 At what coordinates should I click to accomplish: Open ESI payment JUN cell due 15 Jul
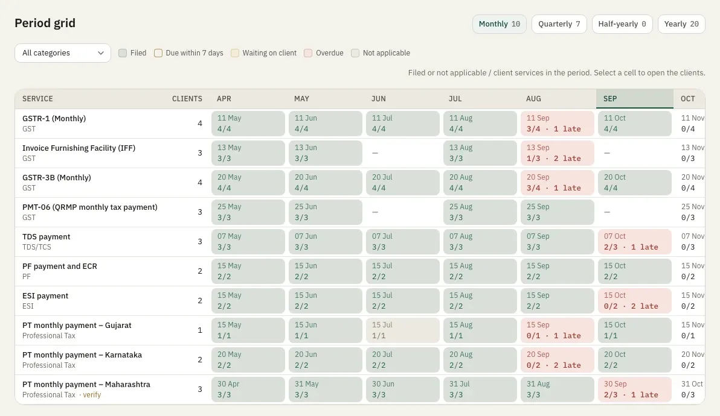click(x=403, y=301)
